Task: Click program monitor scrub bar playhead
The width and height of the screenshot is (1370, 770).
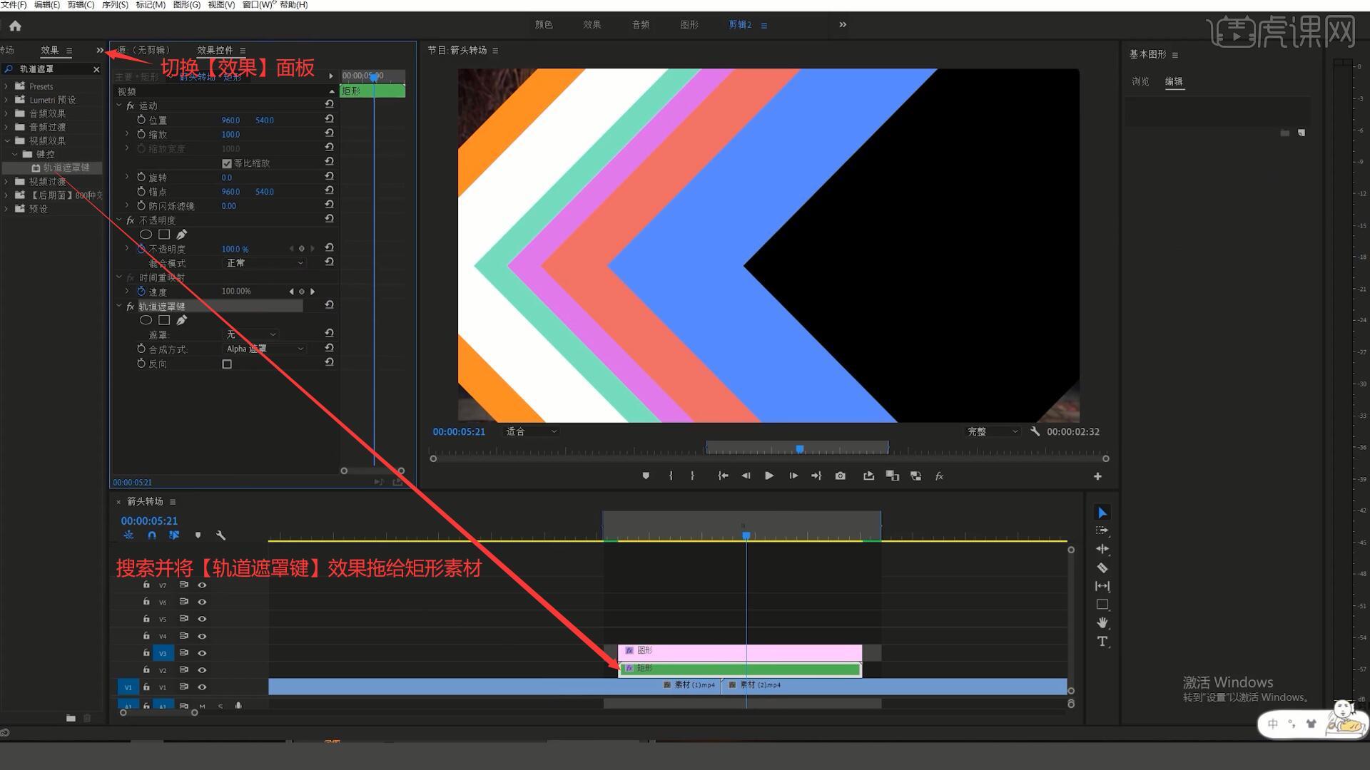Action: click(800, 449)
